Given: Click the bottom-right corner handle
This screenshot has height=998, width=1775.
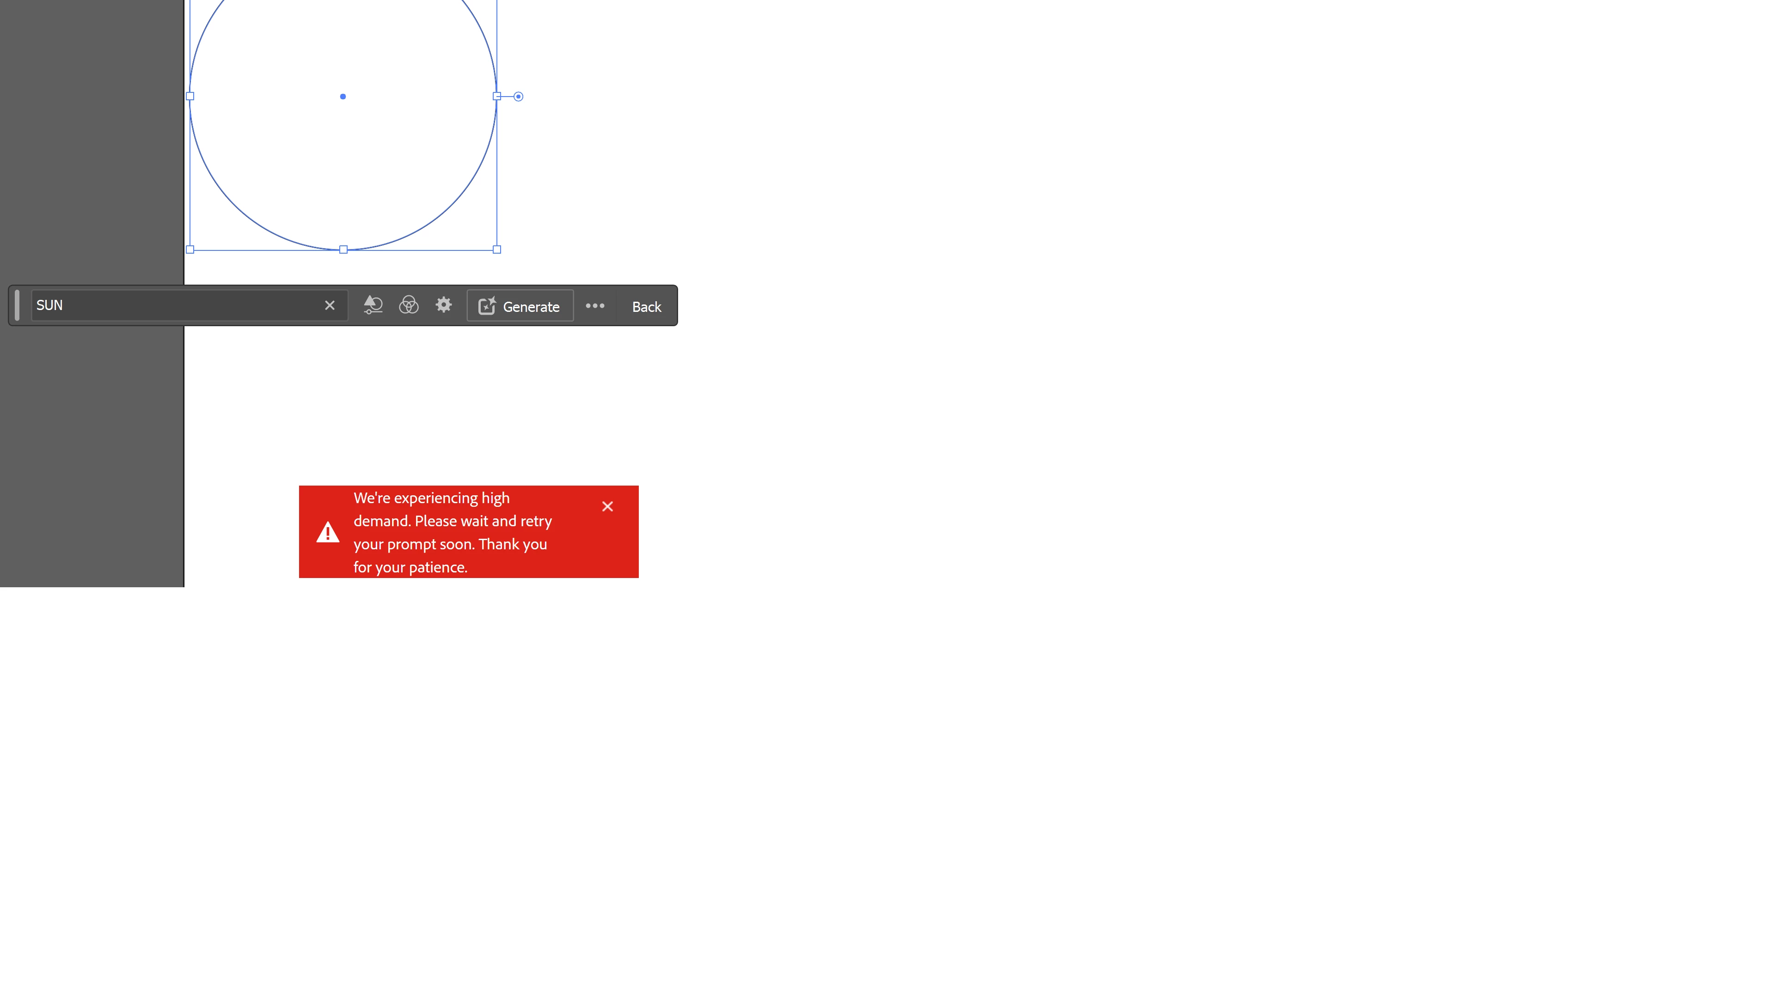Looking at the screenshot, I should [497, 249].
